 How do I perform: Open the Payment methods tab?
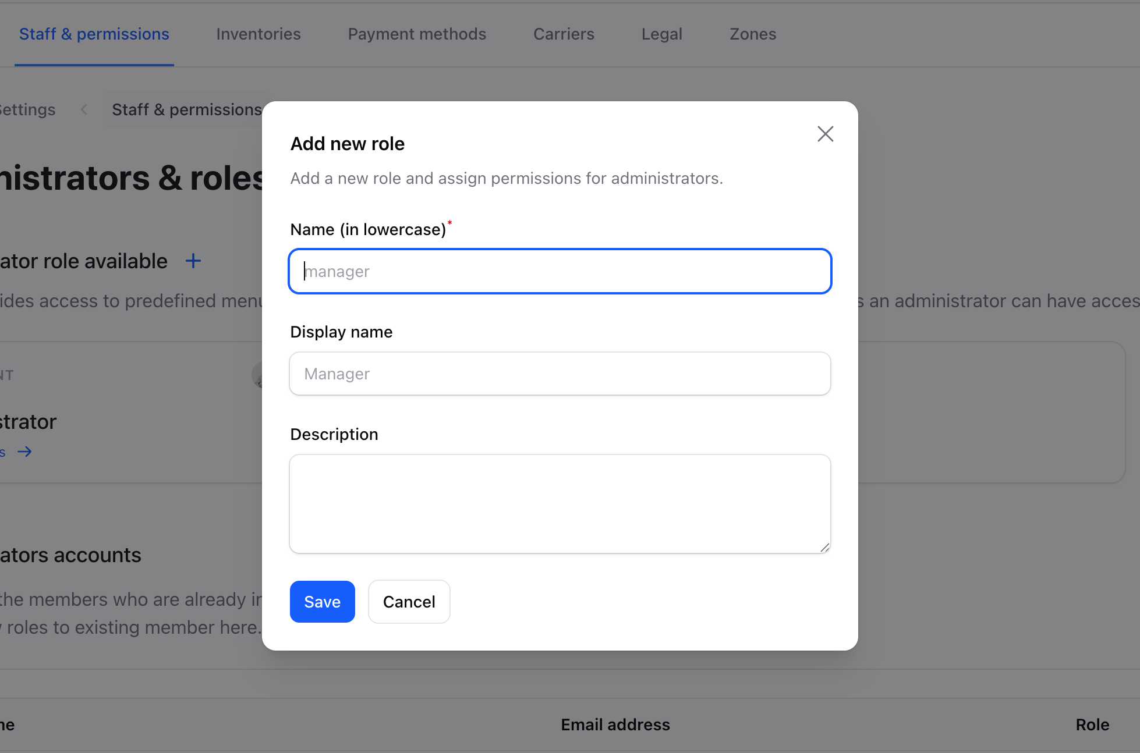point(417,34)
